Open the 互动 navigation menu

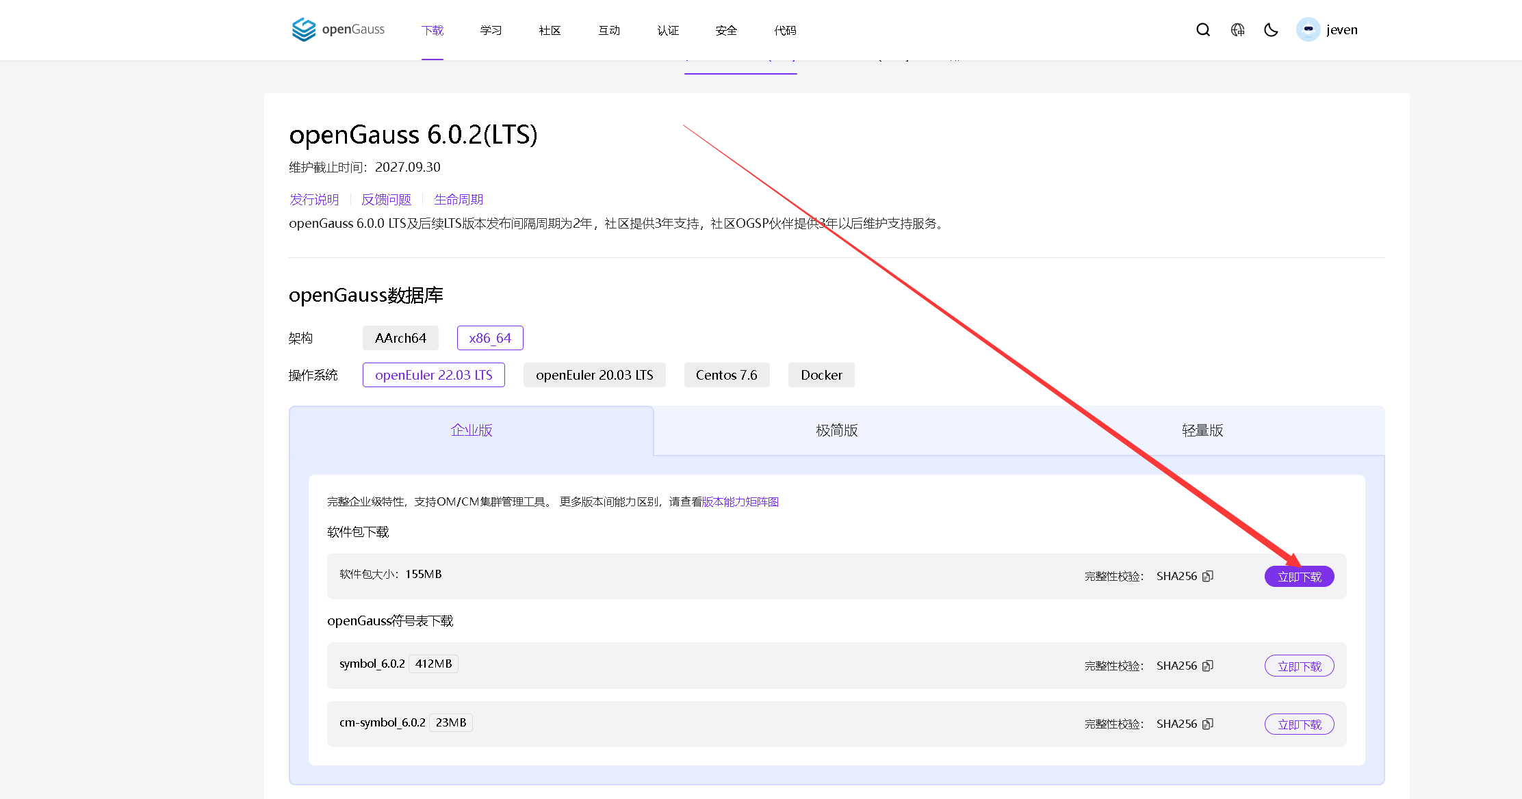[609, 30]
